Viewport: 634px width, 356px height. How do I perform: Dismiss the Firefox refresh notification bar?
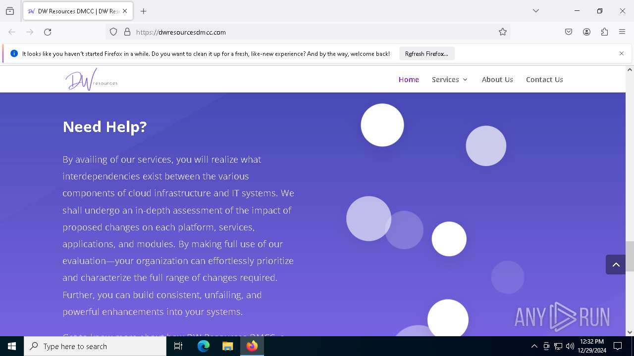(x=622, y=53)
